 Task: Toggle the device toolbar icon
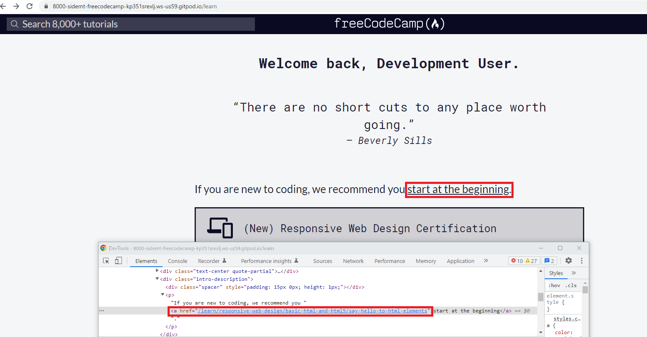[x=119, y=260]
